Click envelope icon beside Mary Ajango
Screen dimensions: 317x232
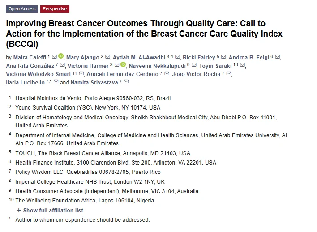pyautogui.click(x=108, y=57)
